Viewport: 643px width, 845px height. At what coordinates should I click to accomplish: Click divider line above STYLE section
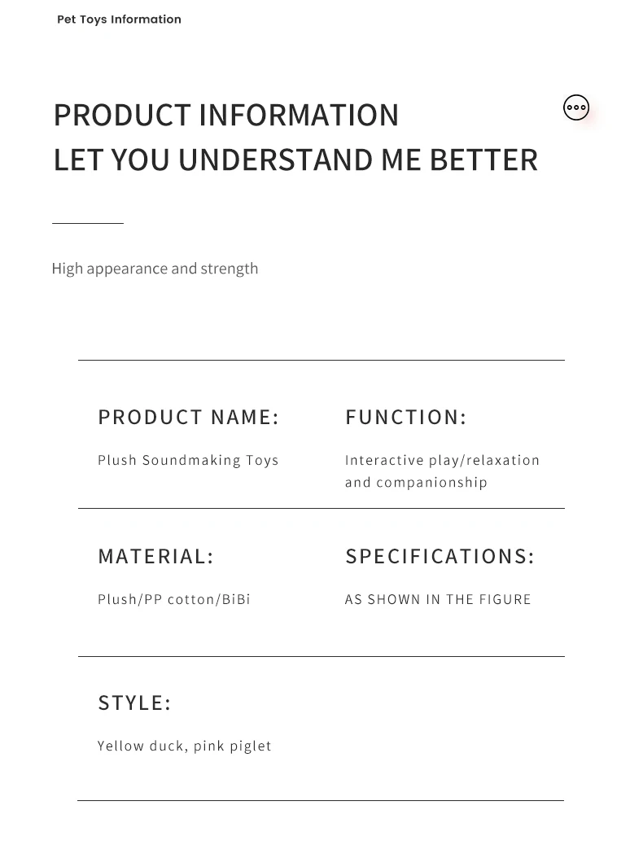pyautogui.click(x=321, y=656)
